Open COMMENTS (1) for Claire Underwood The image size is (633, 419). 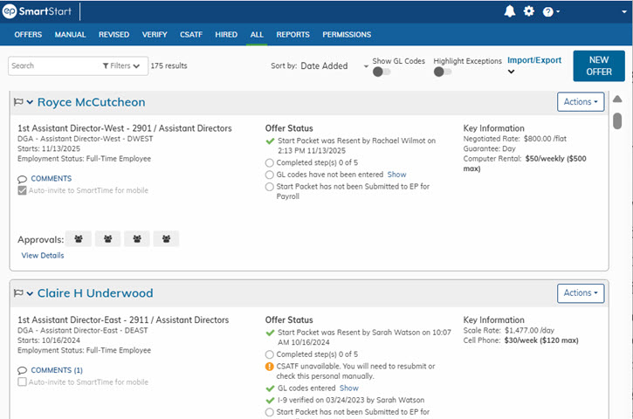(x=57, y=370)
